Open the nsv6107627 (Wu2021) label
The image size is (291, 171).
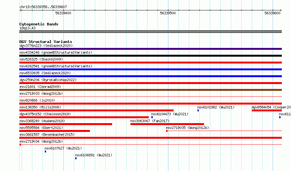63,148
